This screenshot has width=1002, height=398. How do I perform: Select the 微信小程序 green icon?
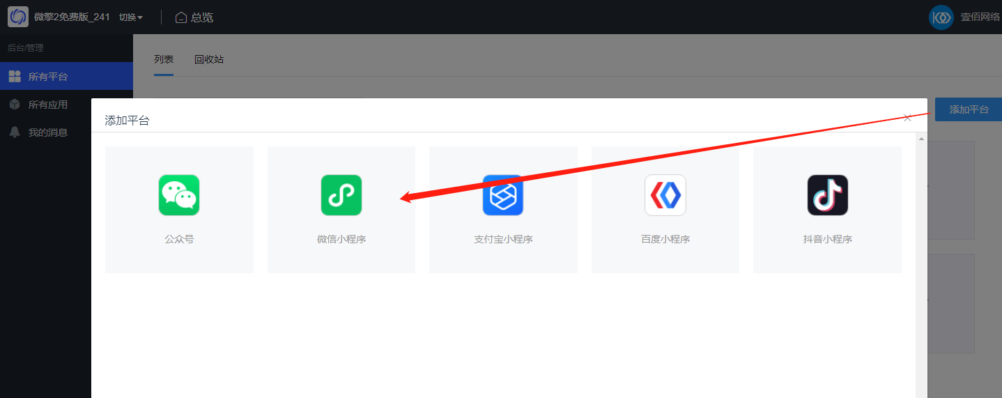[x=341, y=195]
